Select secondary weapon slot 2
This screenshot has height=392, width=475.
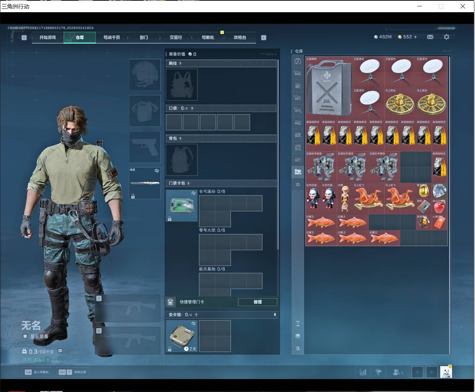pos(128,340)
